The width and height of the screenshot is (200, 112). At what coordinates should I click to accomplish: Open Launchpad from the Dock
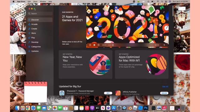[x=23, y=108]
